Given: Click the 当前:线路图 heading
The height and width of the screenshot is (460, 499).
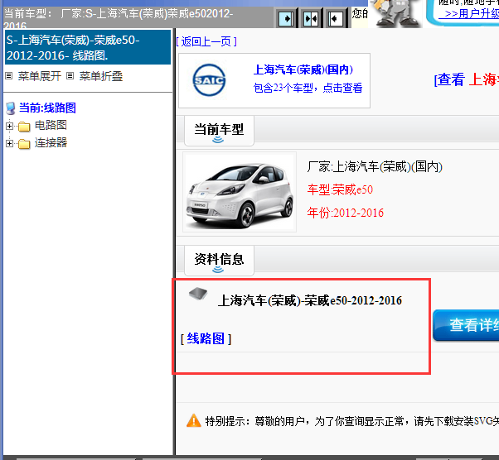Looking at the screenshot, I should (x=47, y=108).
